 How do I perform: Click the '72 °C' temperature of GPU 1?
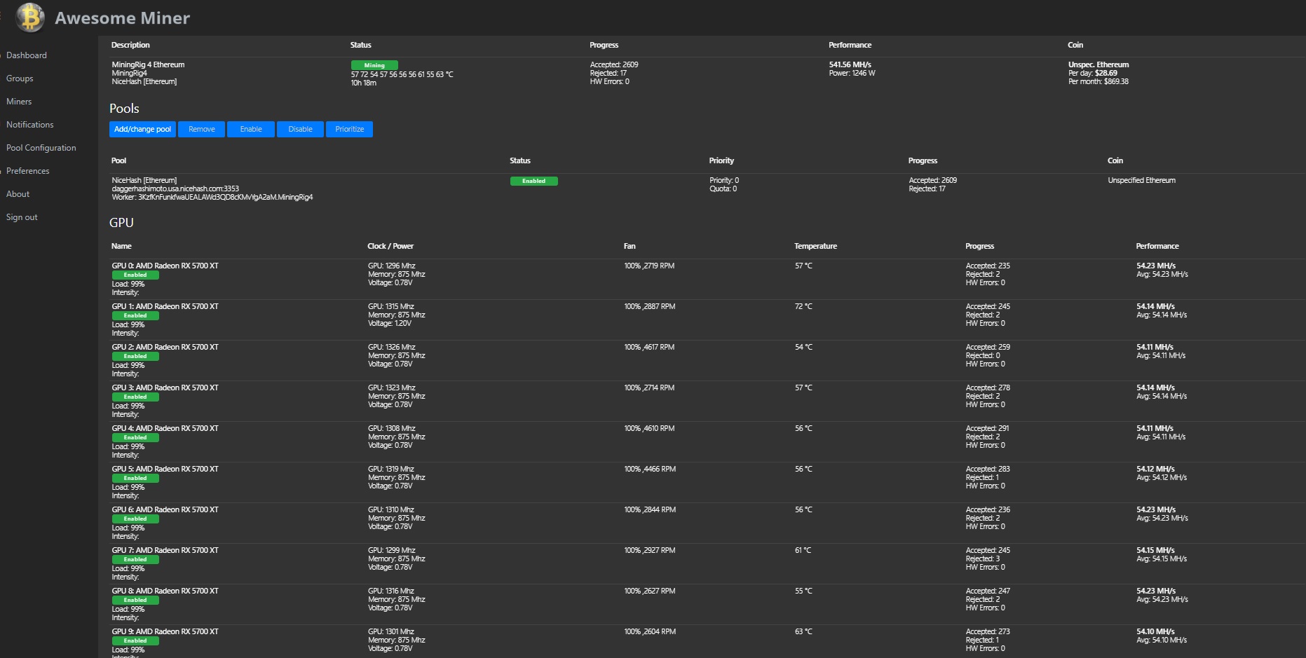coord(803,306)
